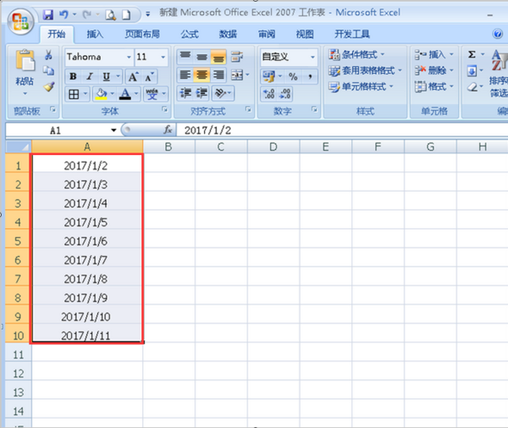This screenshot has width=508, height=428.
Task: Open text orientation options
Action: point(221,93)
